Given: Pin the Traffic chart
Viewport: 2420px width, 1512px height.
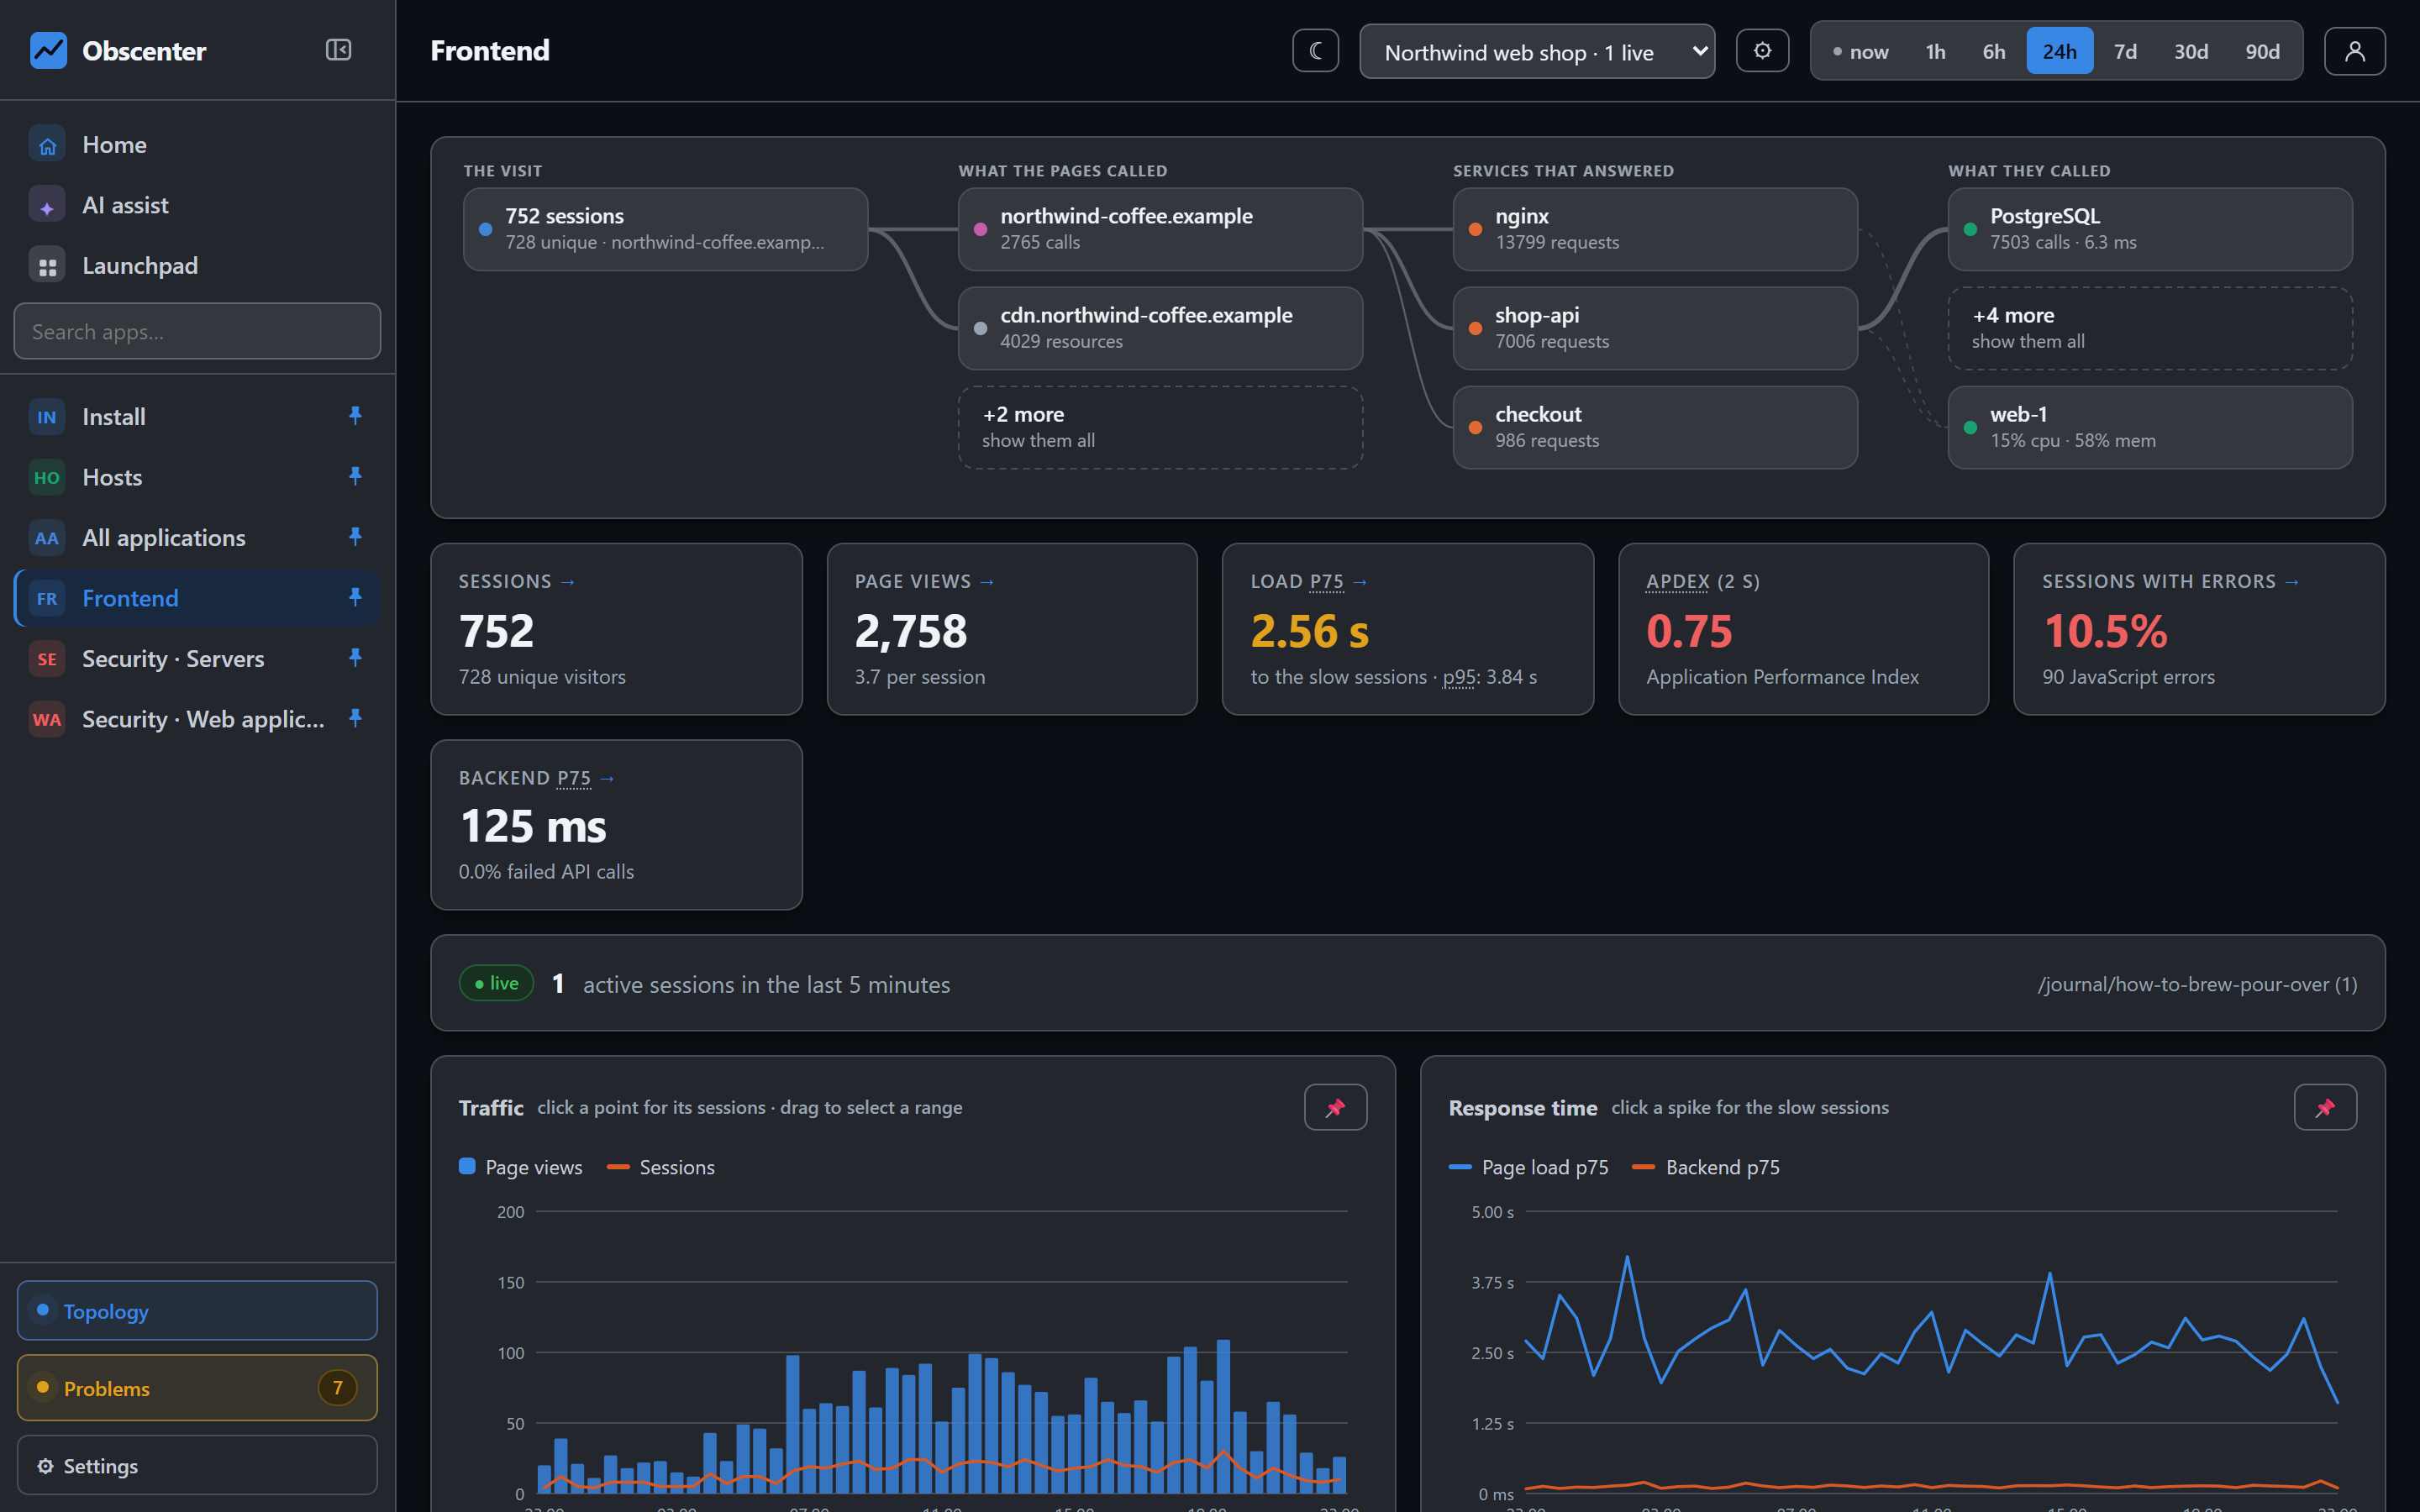Looking at the screenshot, I should pyautogui.click(x=1335, y=1107).
